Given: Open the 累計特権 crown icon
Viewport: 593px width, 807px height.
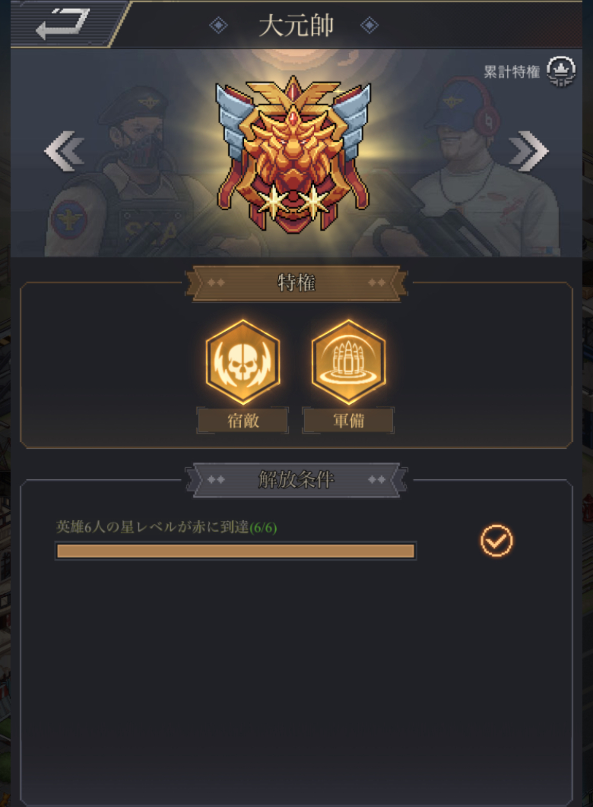Looking at the screenshot, I should pos(561,70).
